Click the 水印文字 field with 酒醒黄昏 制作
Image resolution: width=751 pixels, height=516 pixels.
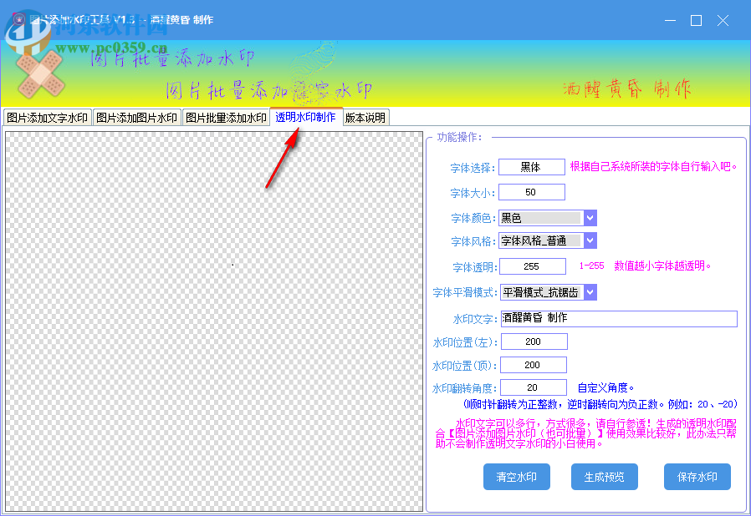click(x=619, y=318)
